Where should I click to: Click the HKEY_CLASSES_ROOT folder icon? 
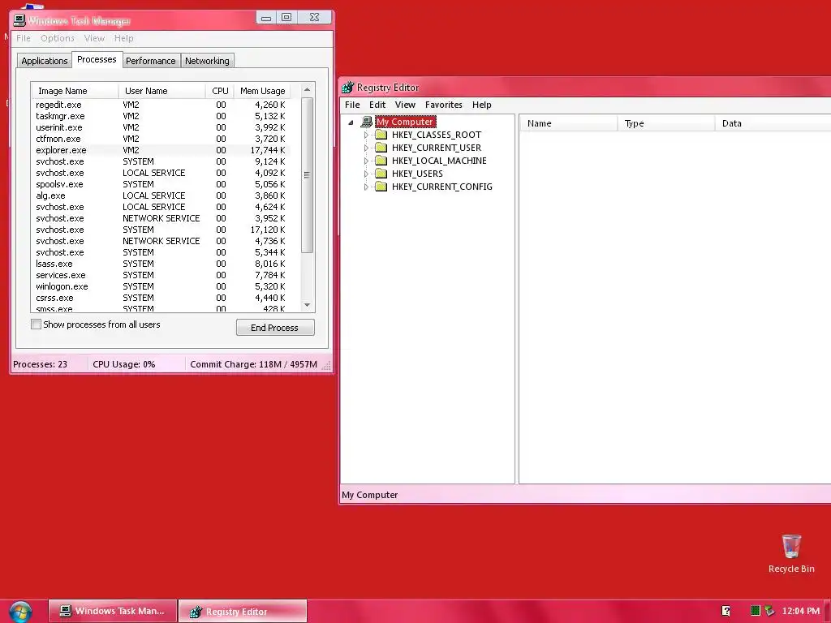381,135
